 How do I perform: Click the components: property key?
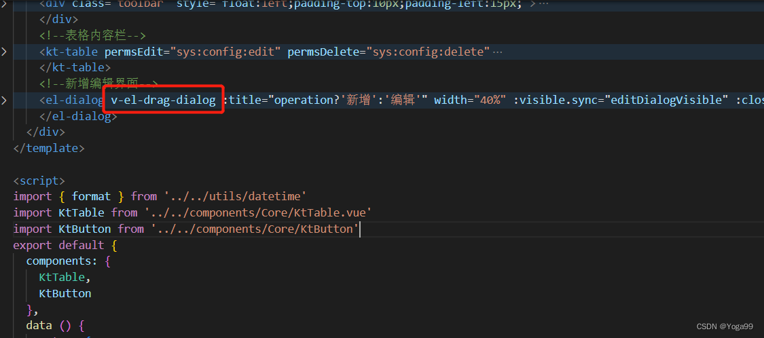point(62,261)
